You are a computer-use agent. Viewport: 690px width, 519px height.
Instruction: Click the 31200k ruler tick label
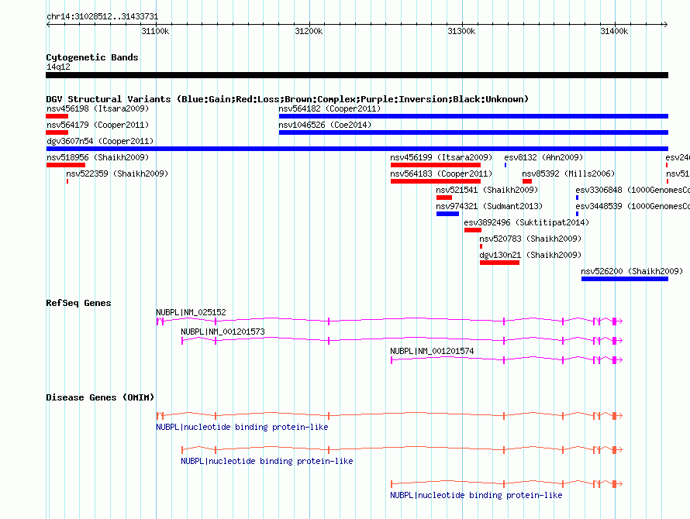pyautogui.click(x=309, y=31)
